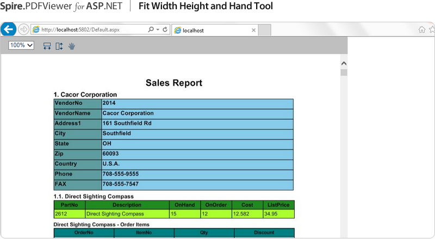Click 'Direct Sighting Compass - Order Items' heading
The image size is (435, 239).
tap(102, 224)
